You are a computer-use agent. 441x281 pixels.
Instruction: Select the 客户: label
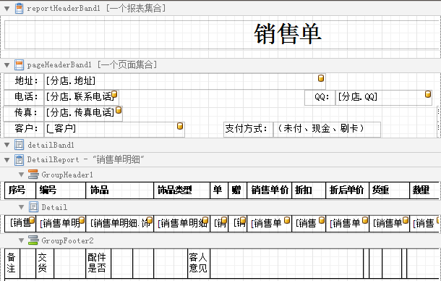(x=24, y=129)
